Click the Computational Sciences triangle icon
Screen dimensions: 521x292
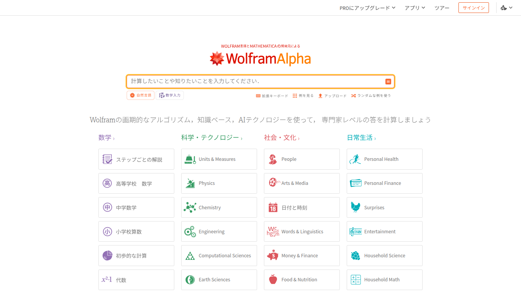[190, 256]
